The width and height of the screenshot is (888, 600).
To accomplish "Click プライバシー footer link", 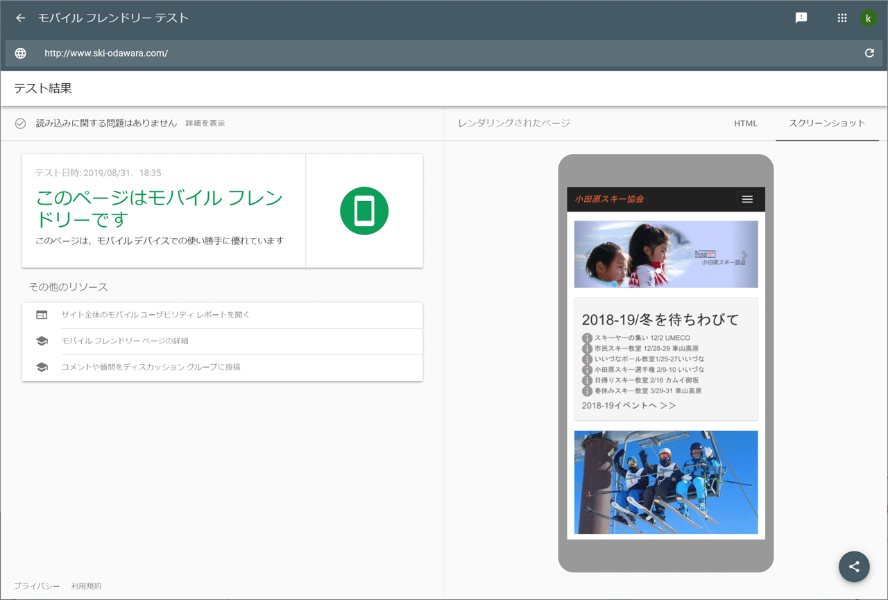I will point(37,586).
